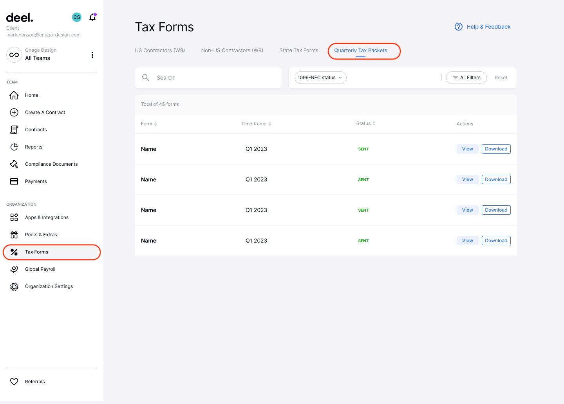Open Global Payroll
Image resolution: width=564 pixels, height=404 pixels.
click(40, 269)
